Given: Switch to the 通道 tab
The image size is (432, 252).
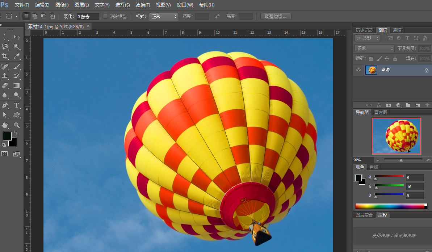Looking at the screenshot, I should tap(397, 30).
